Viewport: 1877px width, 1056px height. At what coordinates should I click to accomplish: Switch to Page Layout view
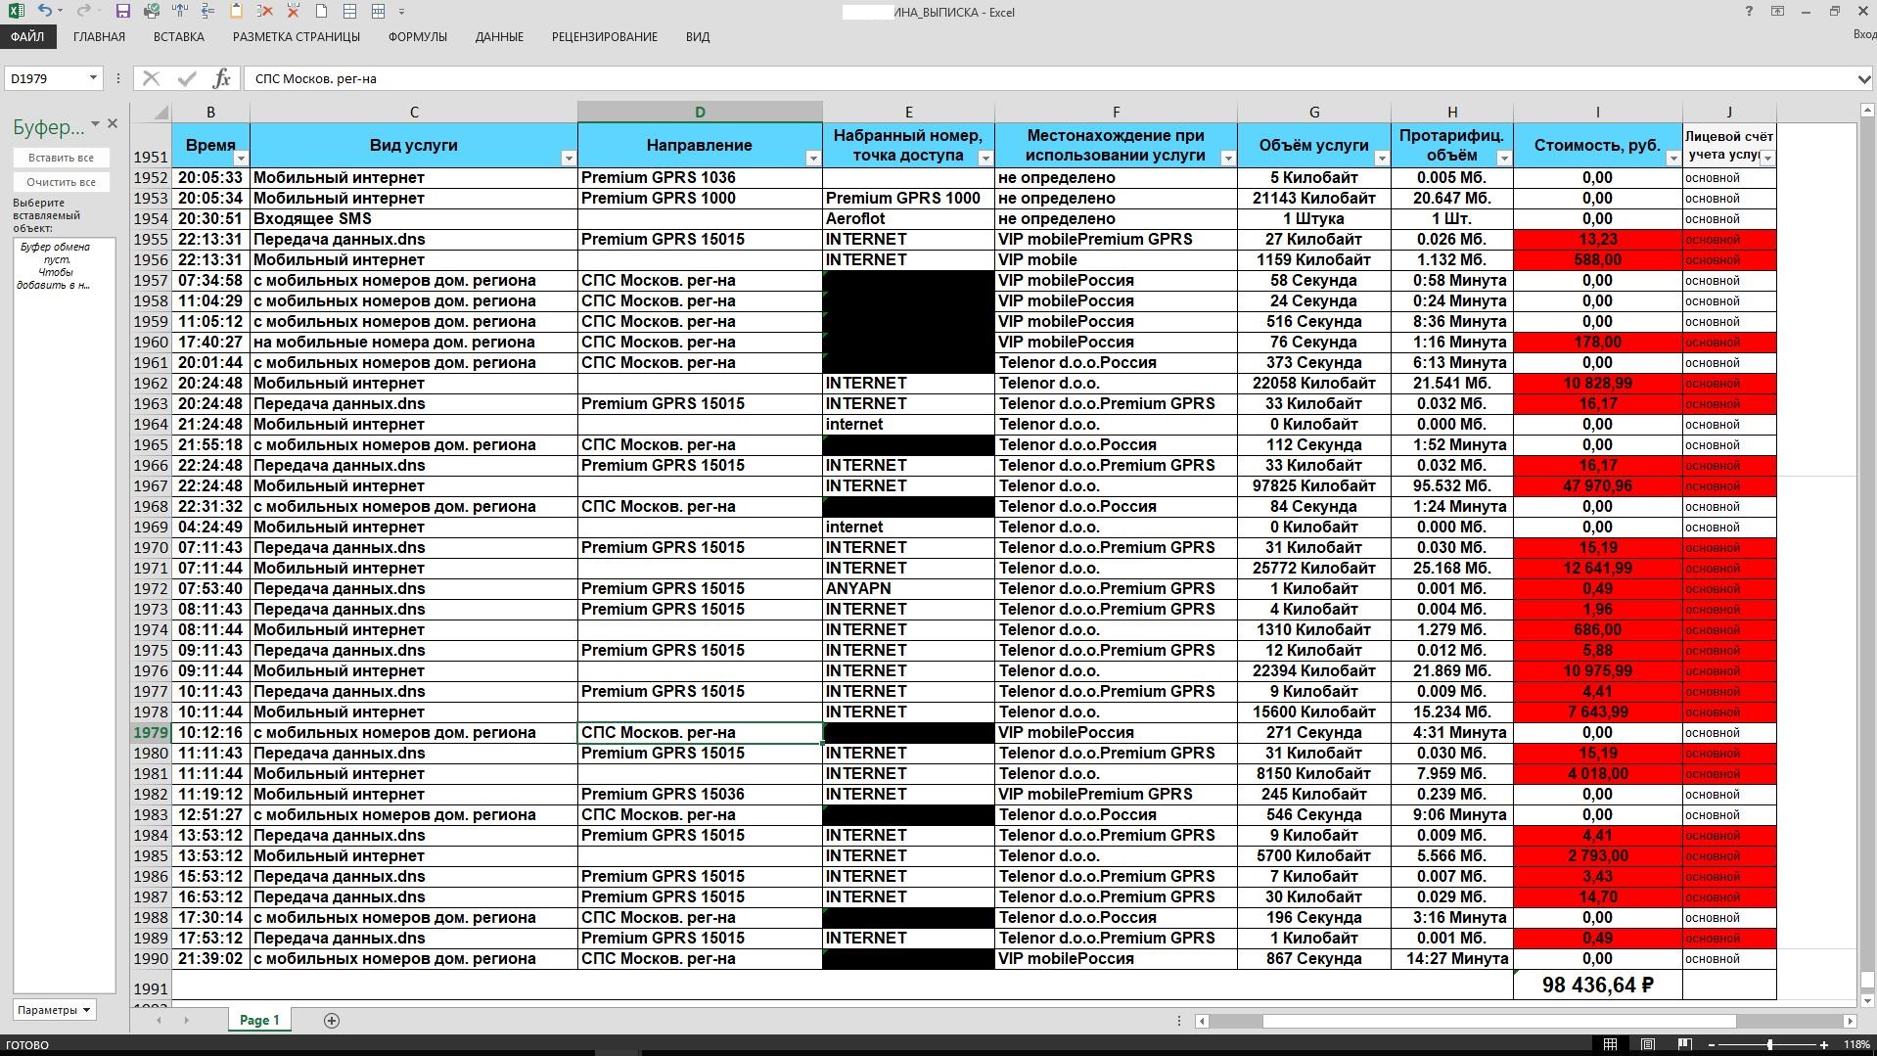1648,1044
